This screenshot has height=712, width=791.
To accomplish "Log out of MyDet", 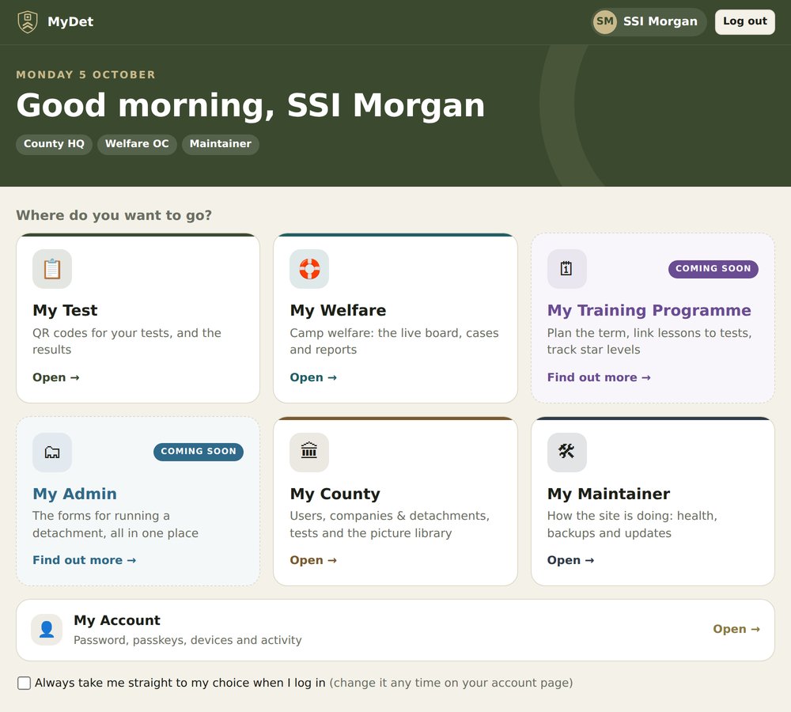I will tap(744, 21).
